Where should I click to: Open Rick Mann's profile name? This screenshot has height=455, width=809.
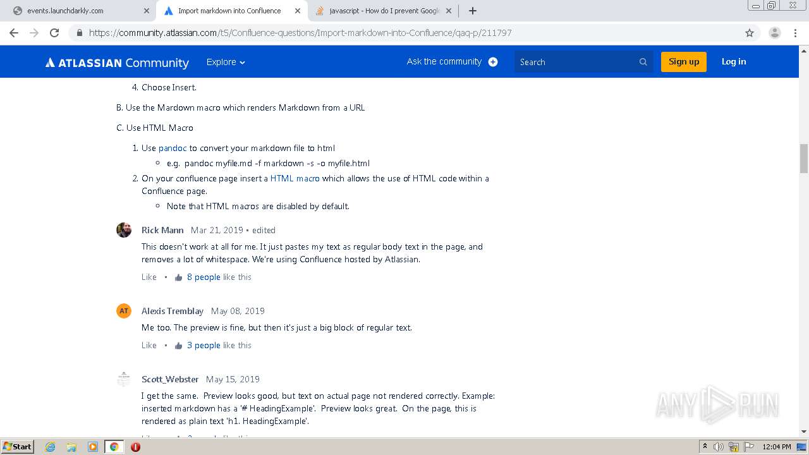pos(162,230)
